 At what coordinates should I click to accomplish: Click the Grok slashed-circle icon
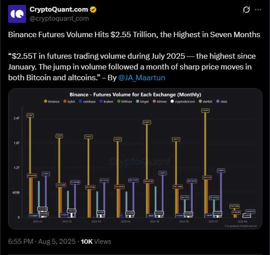(246, 9)
